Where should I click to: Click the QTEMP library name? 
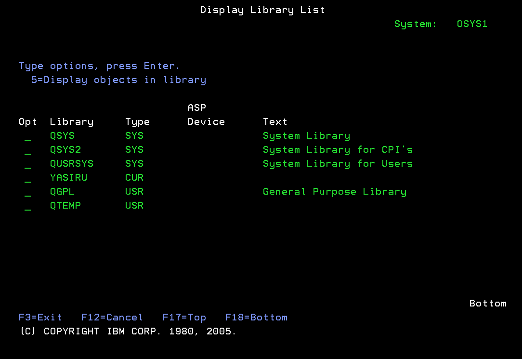point(65,206)
